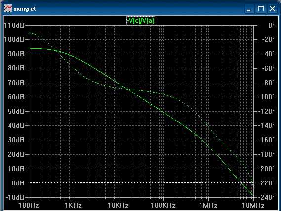
Task: Close the mongrel plot window
Action: 272,8
